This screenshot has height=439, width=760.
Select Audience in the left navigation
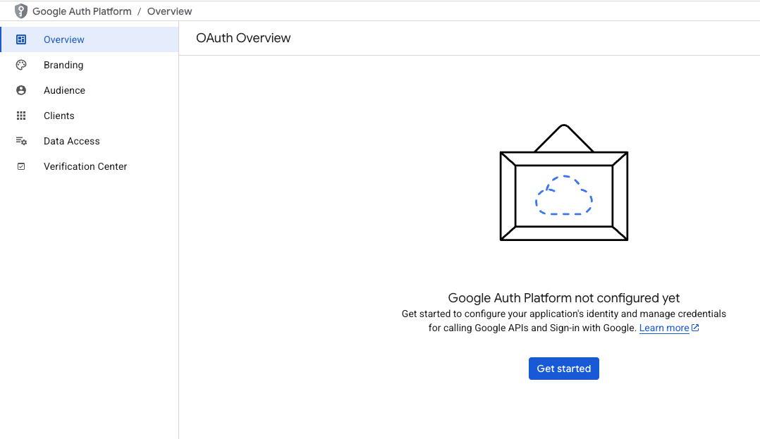[x=64, y=90]
